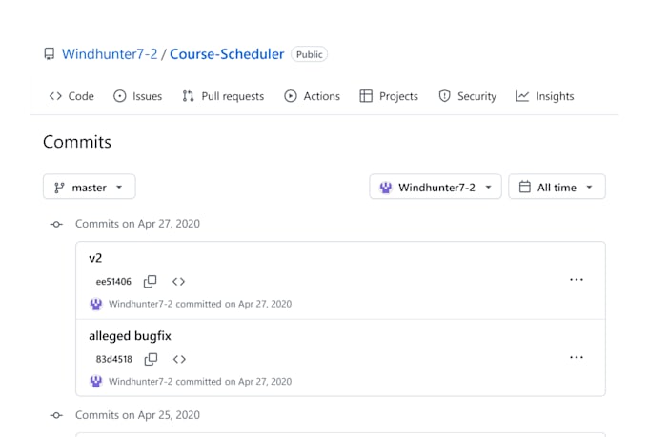
Task: Click the Public visibility badge
Action: click(309, 54)
